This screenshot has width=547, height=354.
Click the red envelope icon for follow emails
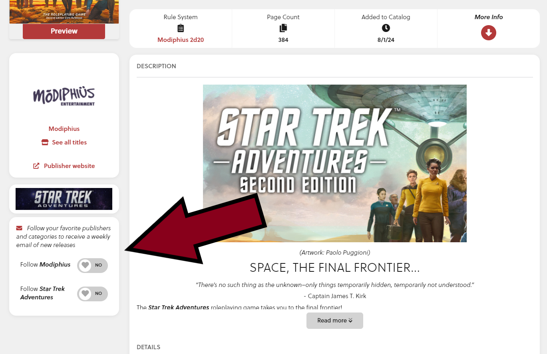pyautogui.click(x=19, y=228)
